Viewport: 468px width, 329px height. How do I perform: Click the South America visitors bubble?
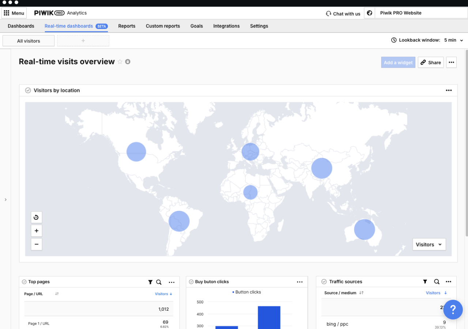coord(179,221)
